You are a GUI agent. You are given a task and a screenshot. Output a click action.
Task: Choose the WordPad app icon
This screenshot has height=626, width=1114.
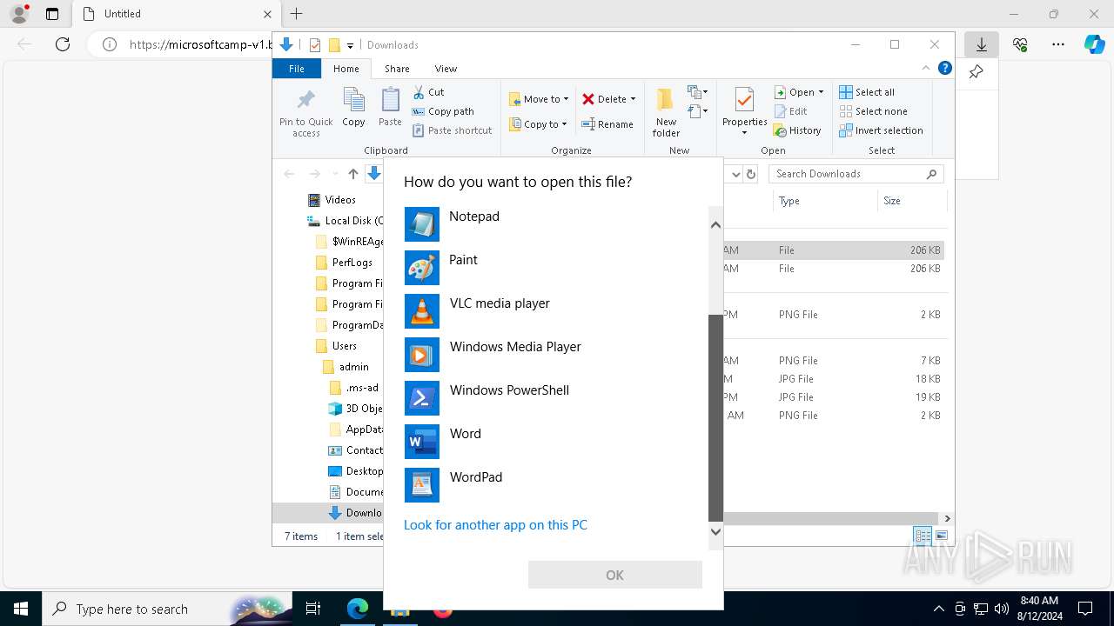tap(422, 485)
